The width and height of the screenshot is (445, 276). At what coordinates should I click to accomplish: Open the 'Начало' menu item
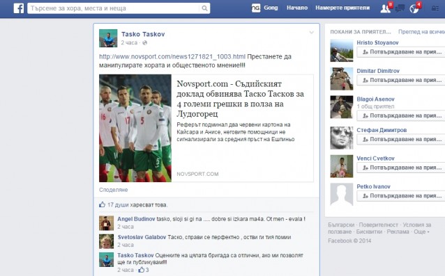point(297,8)
